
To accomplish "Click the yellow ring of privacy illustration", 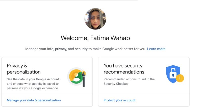I will pyautogui.click(x=72, y=75).
